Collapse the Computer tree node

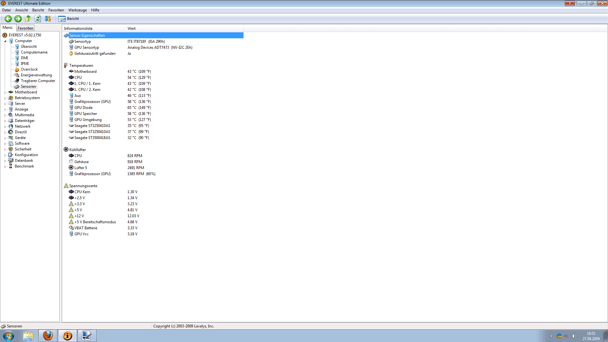tap(5, 41)
